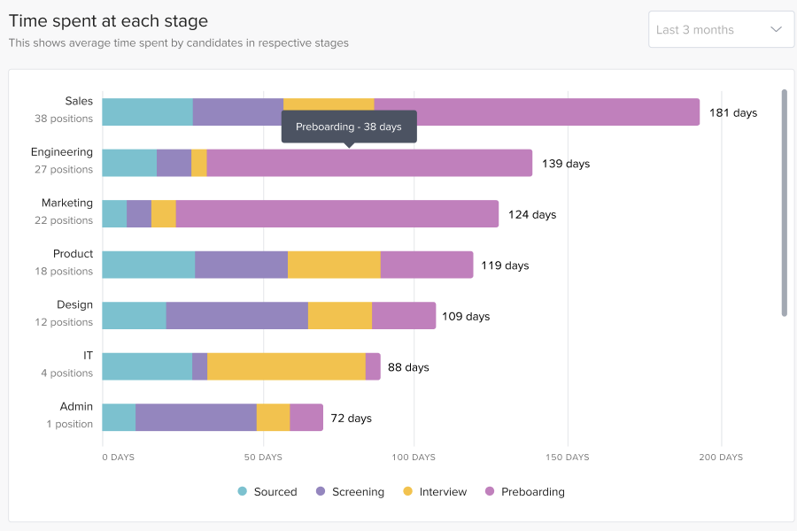Select the IT Sourced bar segment
This screenshot has height=531, width=797.
pyautogui.click(x=147, y=366)
